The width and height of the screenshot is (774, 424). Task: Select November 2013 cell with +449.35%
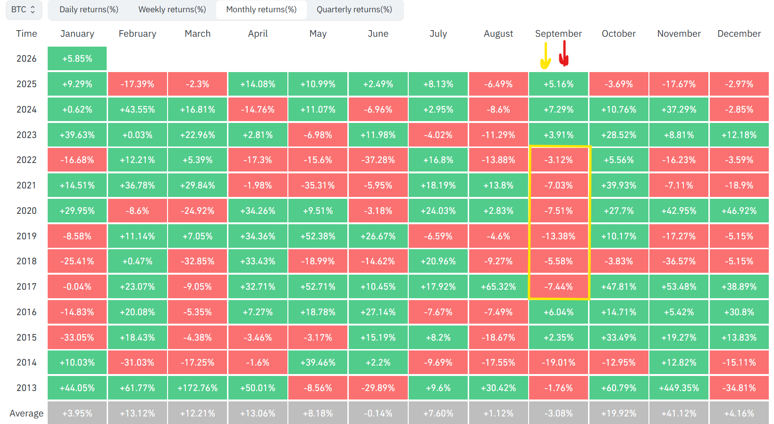point(679,388)
